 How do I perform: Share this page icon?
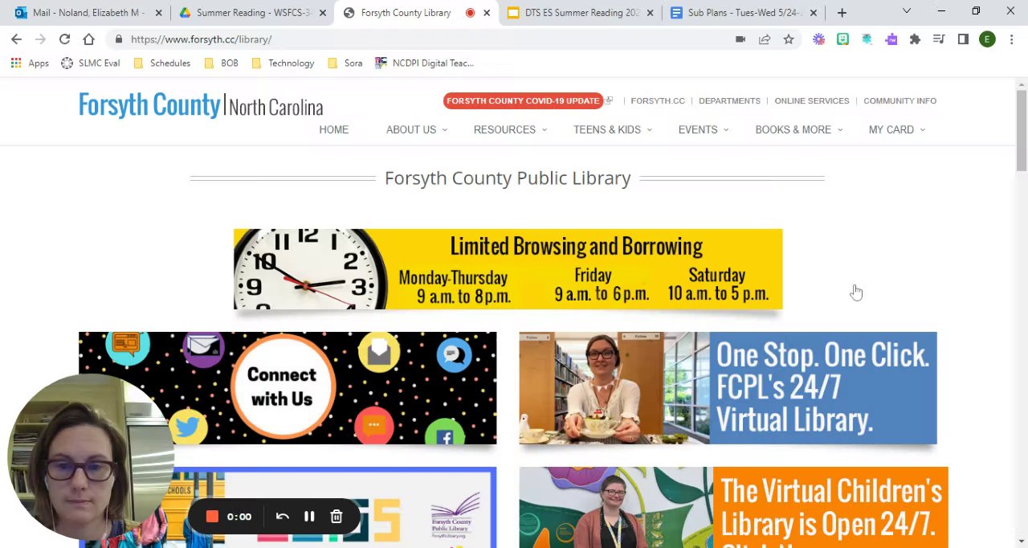[765, 39]
